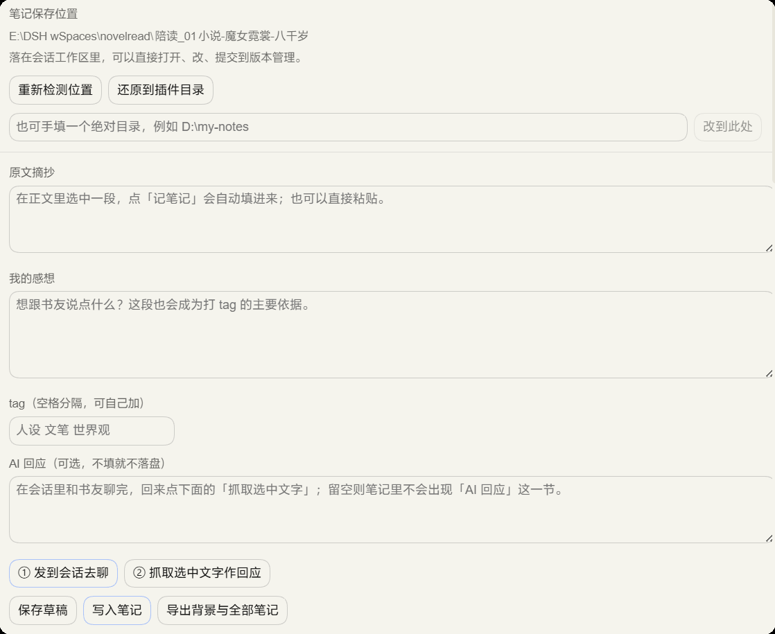Image resolution: width=775 pixels, height=634 pixels.
Task: Click the 改到此处 button
Action: point(728,127)
